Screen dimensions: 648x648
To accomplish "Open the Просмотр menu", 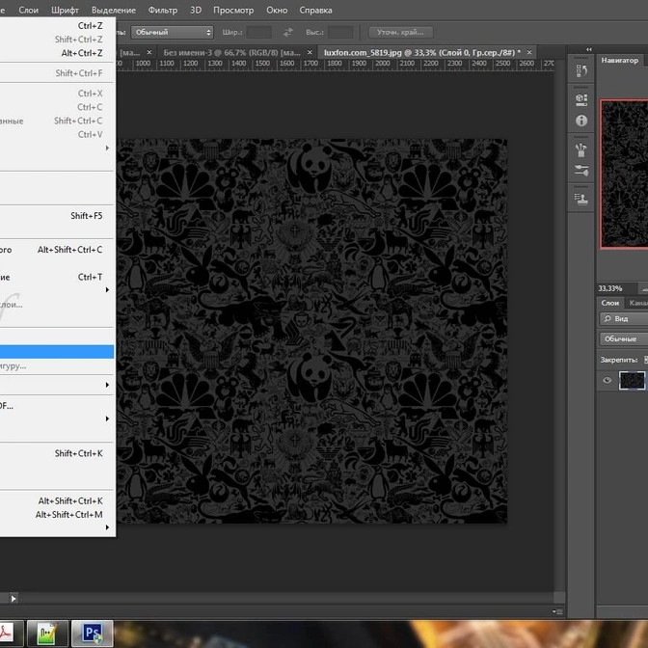I will 233,10.
